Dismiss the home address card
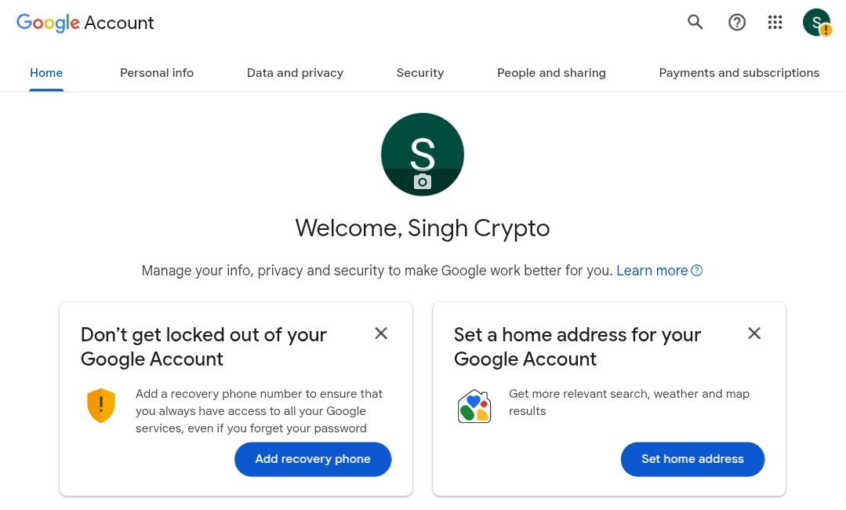The height and width of the screenshot is (510, 846). point(754,333)
